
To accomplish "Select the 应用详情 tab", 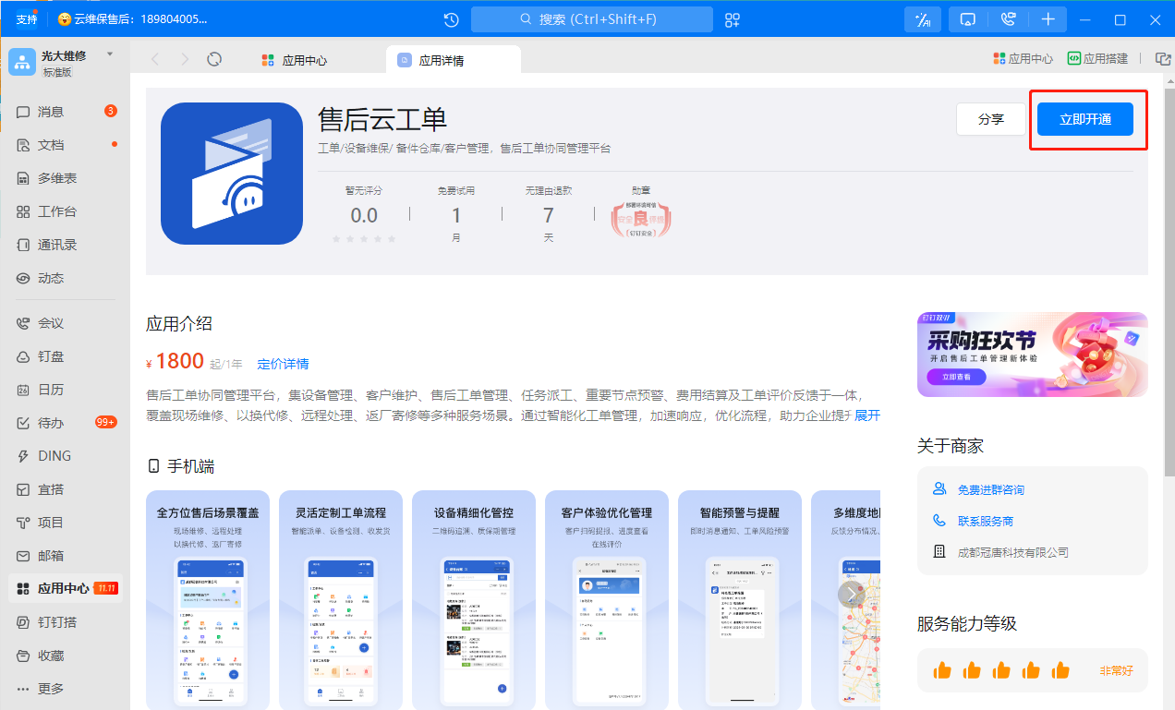I will pyautogui.click(x=454, y=60).
